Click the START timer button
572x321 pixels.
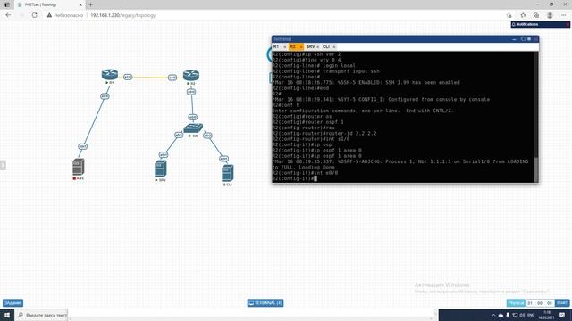pyautogui.click(x=562, y=303)
